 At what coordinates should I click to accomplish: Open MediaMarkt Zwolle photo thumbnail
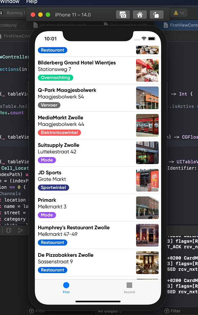(x=147, y=125)
